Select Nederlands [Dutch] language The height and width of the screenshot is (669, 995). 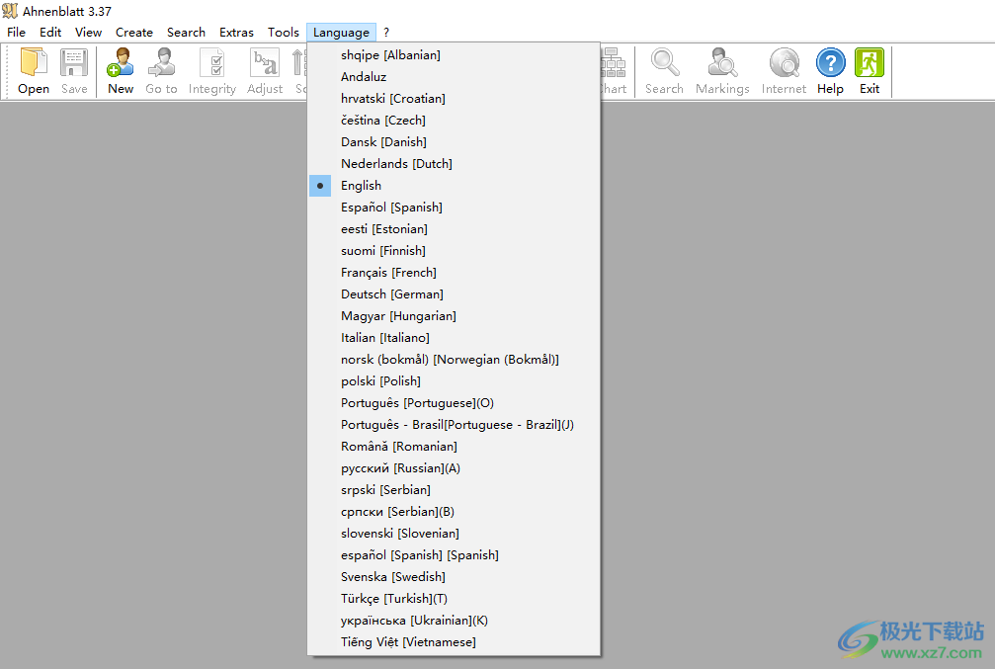[454, 164]
